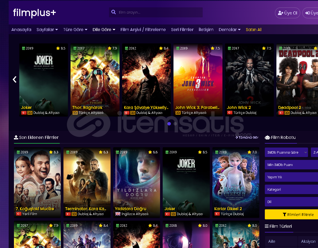Click the Satın Al menu item
The width and height of the screenshot is (318, 248).
(x=254, y=29)
